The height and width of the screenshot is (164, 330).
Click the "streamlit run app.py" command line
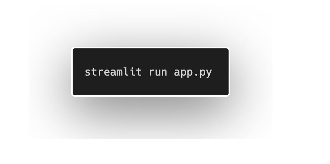click(148, 73)
